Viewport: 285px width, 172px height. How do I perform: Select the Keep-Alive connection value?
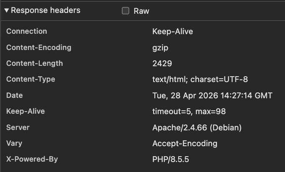pos(173,32)
